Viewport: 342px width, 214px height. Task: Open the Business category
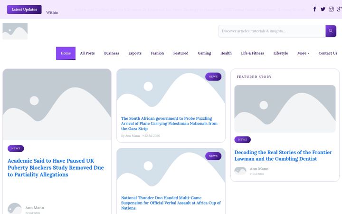tap(112, 53)
